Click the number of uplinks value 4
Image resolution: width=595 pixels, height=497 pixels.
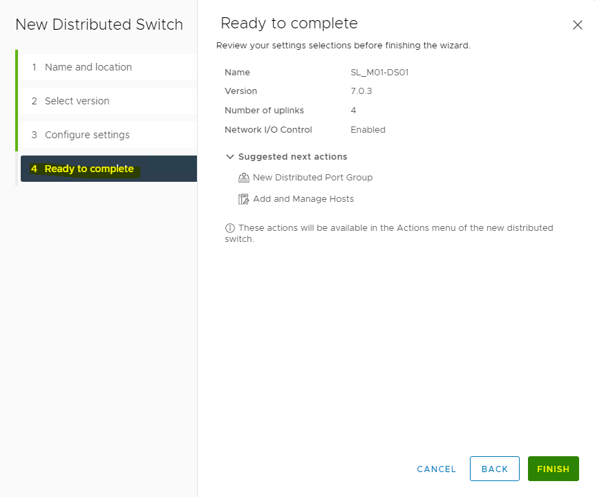353,111
